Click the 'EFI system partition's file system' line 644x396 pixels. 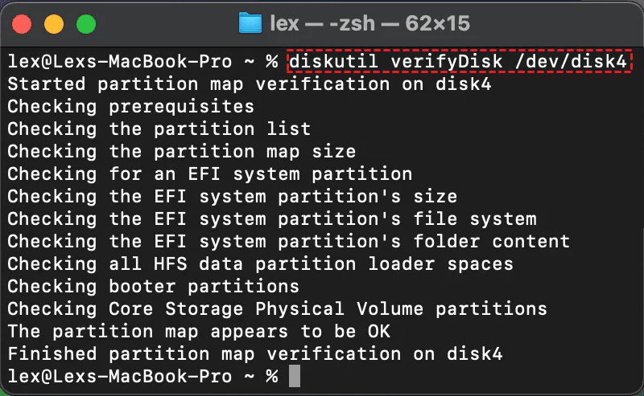[271, 218]
